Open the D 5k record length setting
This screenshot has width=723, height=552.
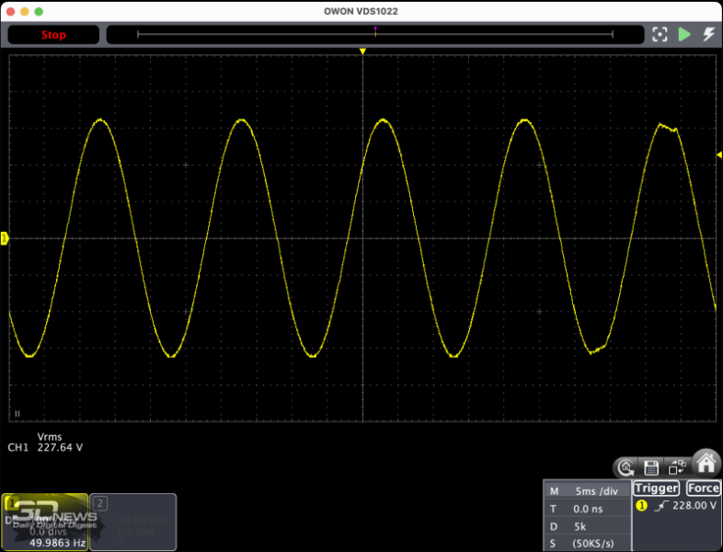click(585, 525)
